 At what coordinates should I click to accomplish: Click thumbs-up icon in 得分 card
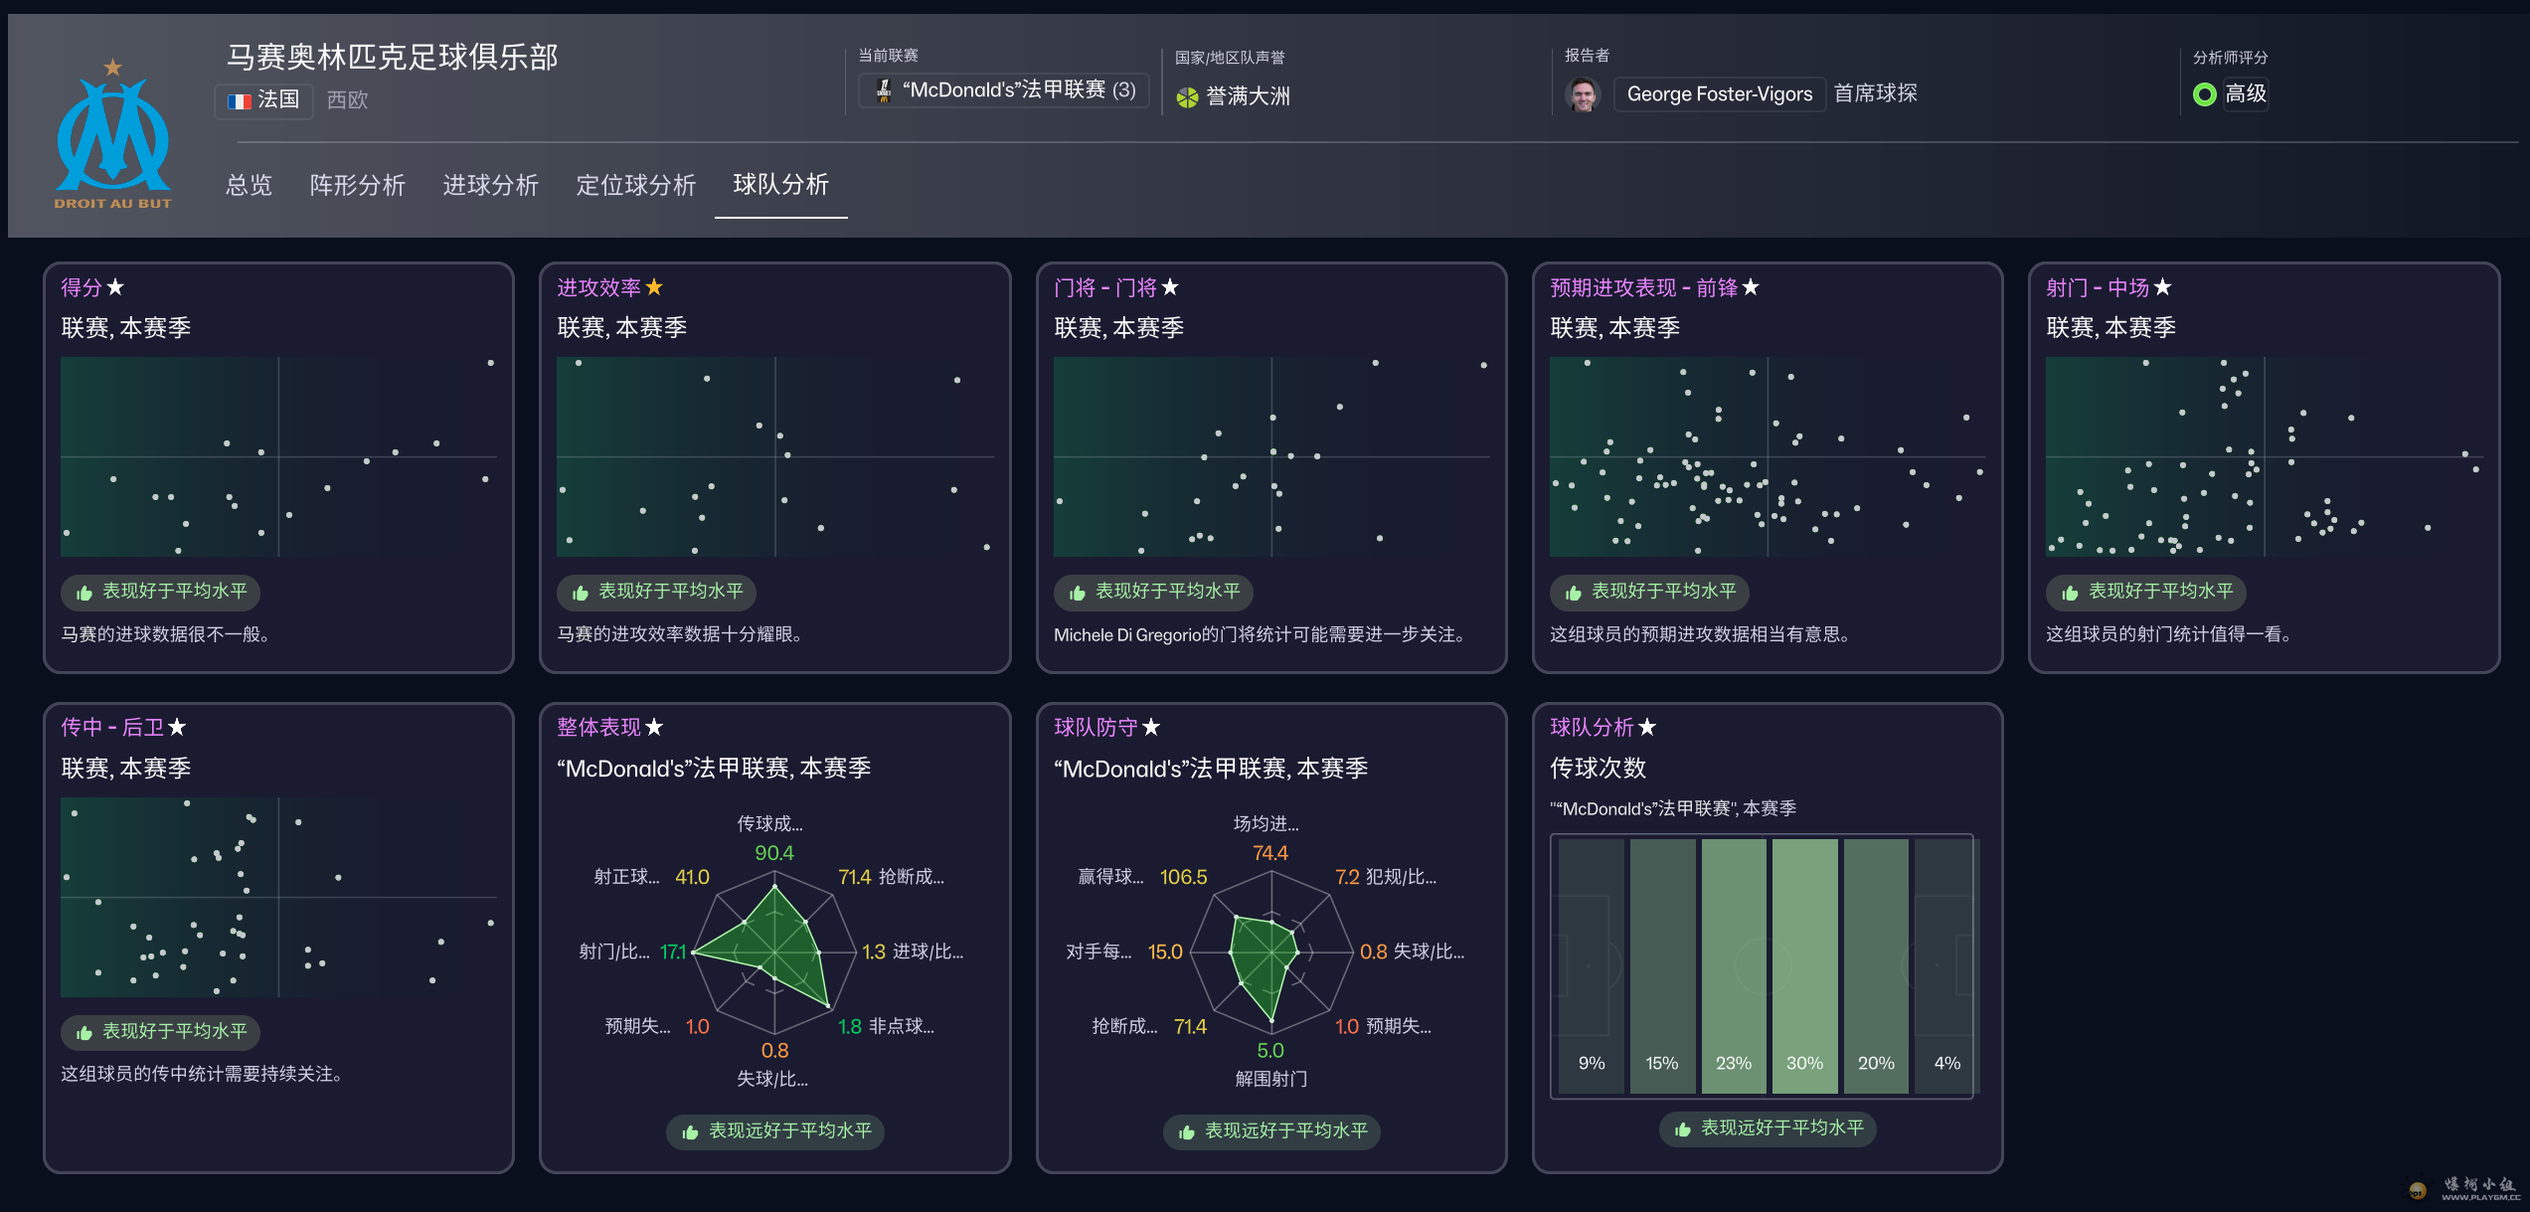84,593
